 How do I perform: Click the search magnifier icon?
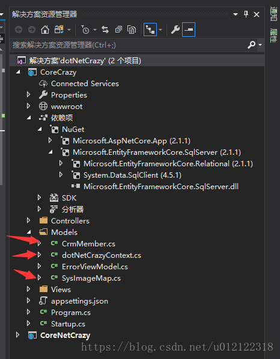click(x=252, y=45)
